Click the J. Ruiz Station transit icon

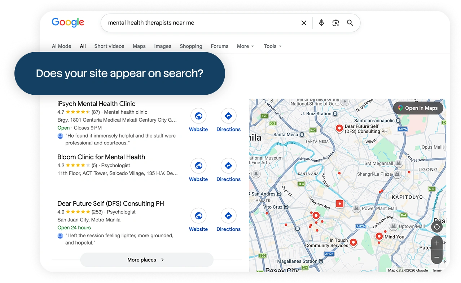pyautogui.click(x=335, y=114)
